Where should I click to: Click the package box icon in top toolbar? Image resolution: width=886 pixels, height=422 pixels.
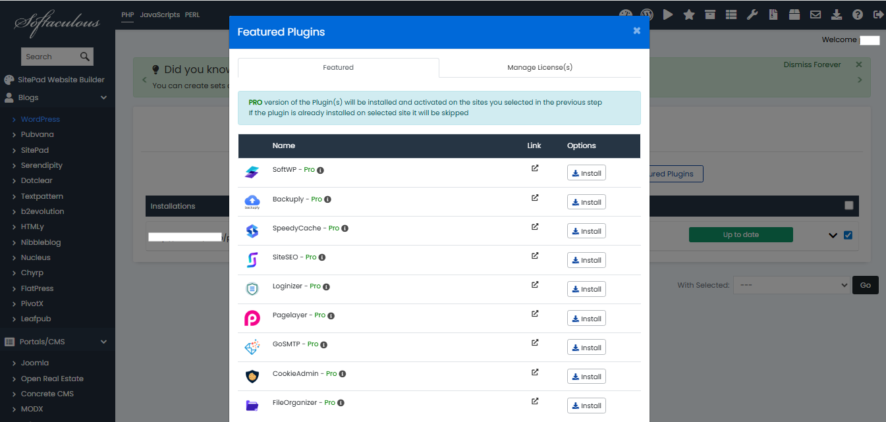coord(794,14)
